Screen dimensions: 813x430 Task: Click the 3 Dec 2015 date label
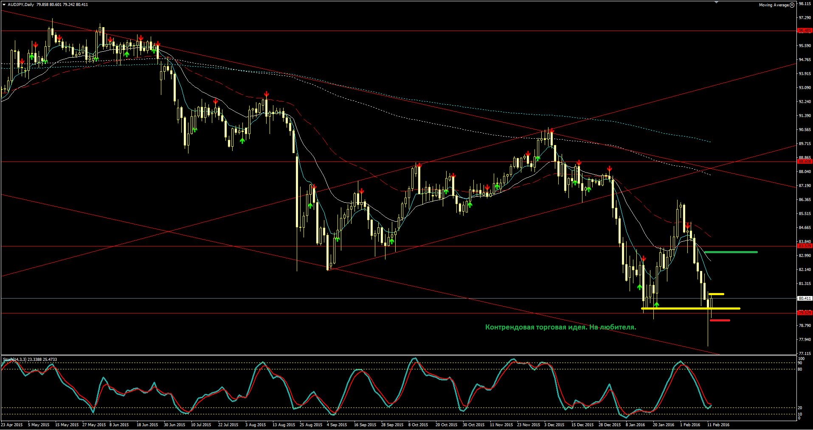[x=554, y=424]
